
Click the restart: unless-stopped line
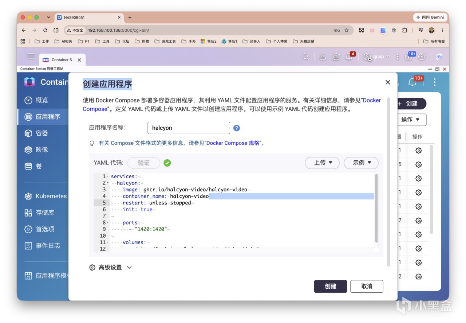point(157,203)
